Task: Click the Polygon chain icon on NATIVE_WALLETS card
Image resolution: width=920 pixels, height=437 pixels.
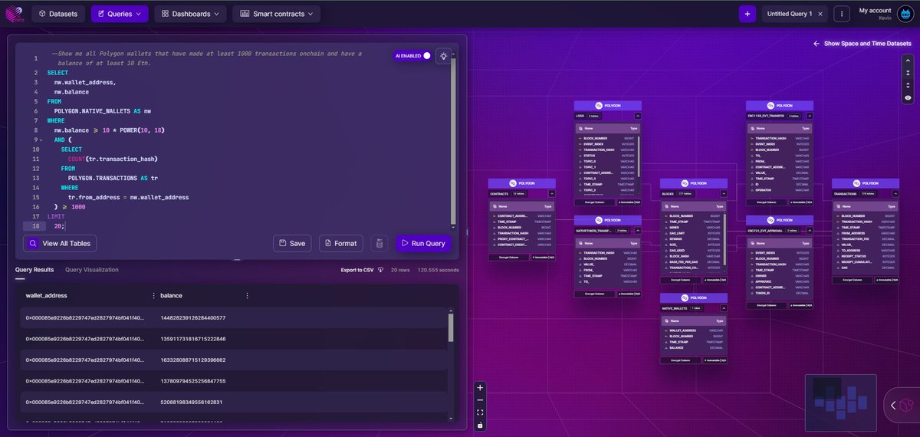Action: [x=686, y=297]
